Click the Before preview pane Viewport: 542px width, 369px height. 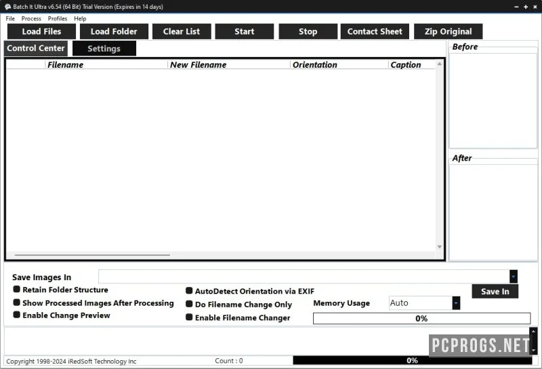(x=493, y=101)
